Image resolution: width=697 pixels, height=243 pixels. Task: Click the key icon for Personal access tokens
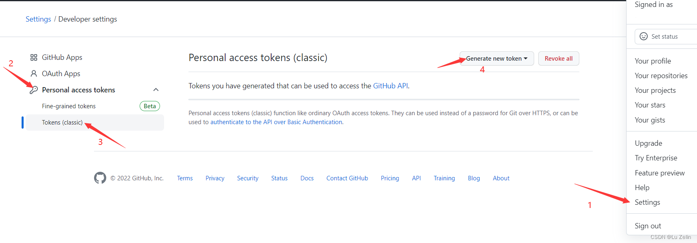click(34, 90)
